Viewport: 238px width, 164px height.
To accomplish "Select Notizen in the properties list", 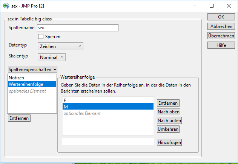I will [32, 78].
